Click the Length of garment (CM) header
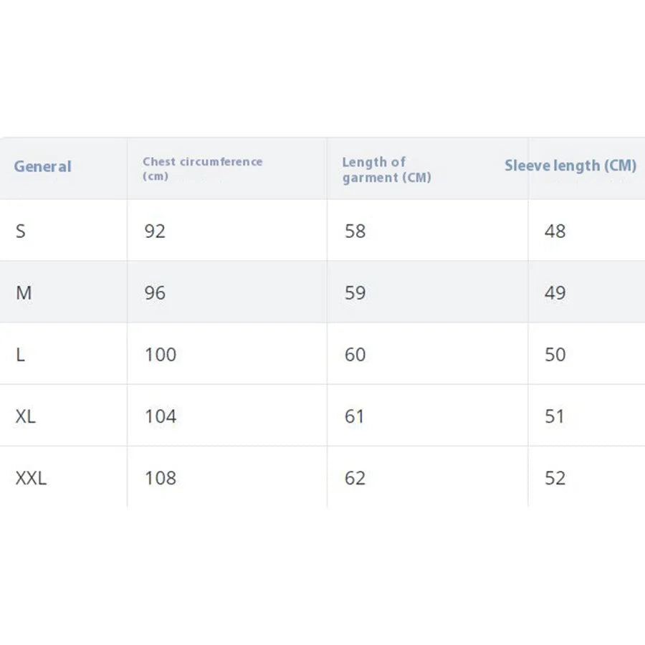Image resolution: width=645 pixels, height=645 pixels. [x=387, y=169]
